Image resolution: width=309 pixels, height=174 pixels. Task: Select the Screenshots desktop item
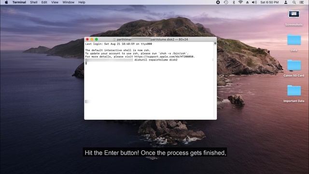294,18
